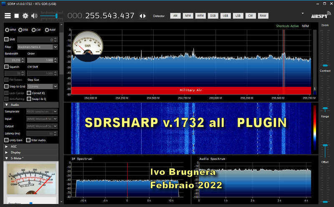The height and width of the screenshot is (207, 334).
Task: Click the IF Spectrum red center line
Action: click(127, 180)
